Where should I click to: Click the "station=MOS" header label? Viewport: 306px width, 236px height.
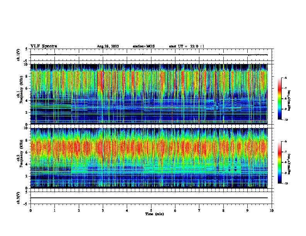(144, 46)
